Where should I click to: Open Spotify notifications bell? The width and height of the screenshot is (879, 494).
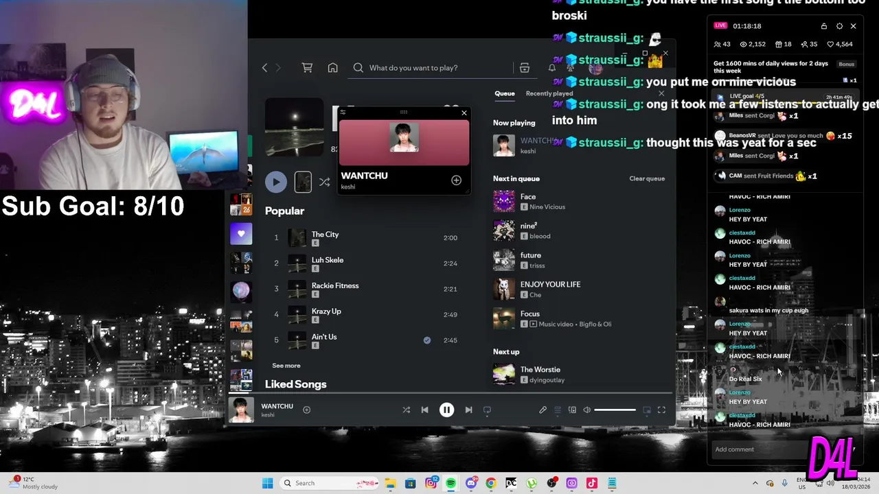[551, 68]
